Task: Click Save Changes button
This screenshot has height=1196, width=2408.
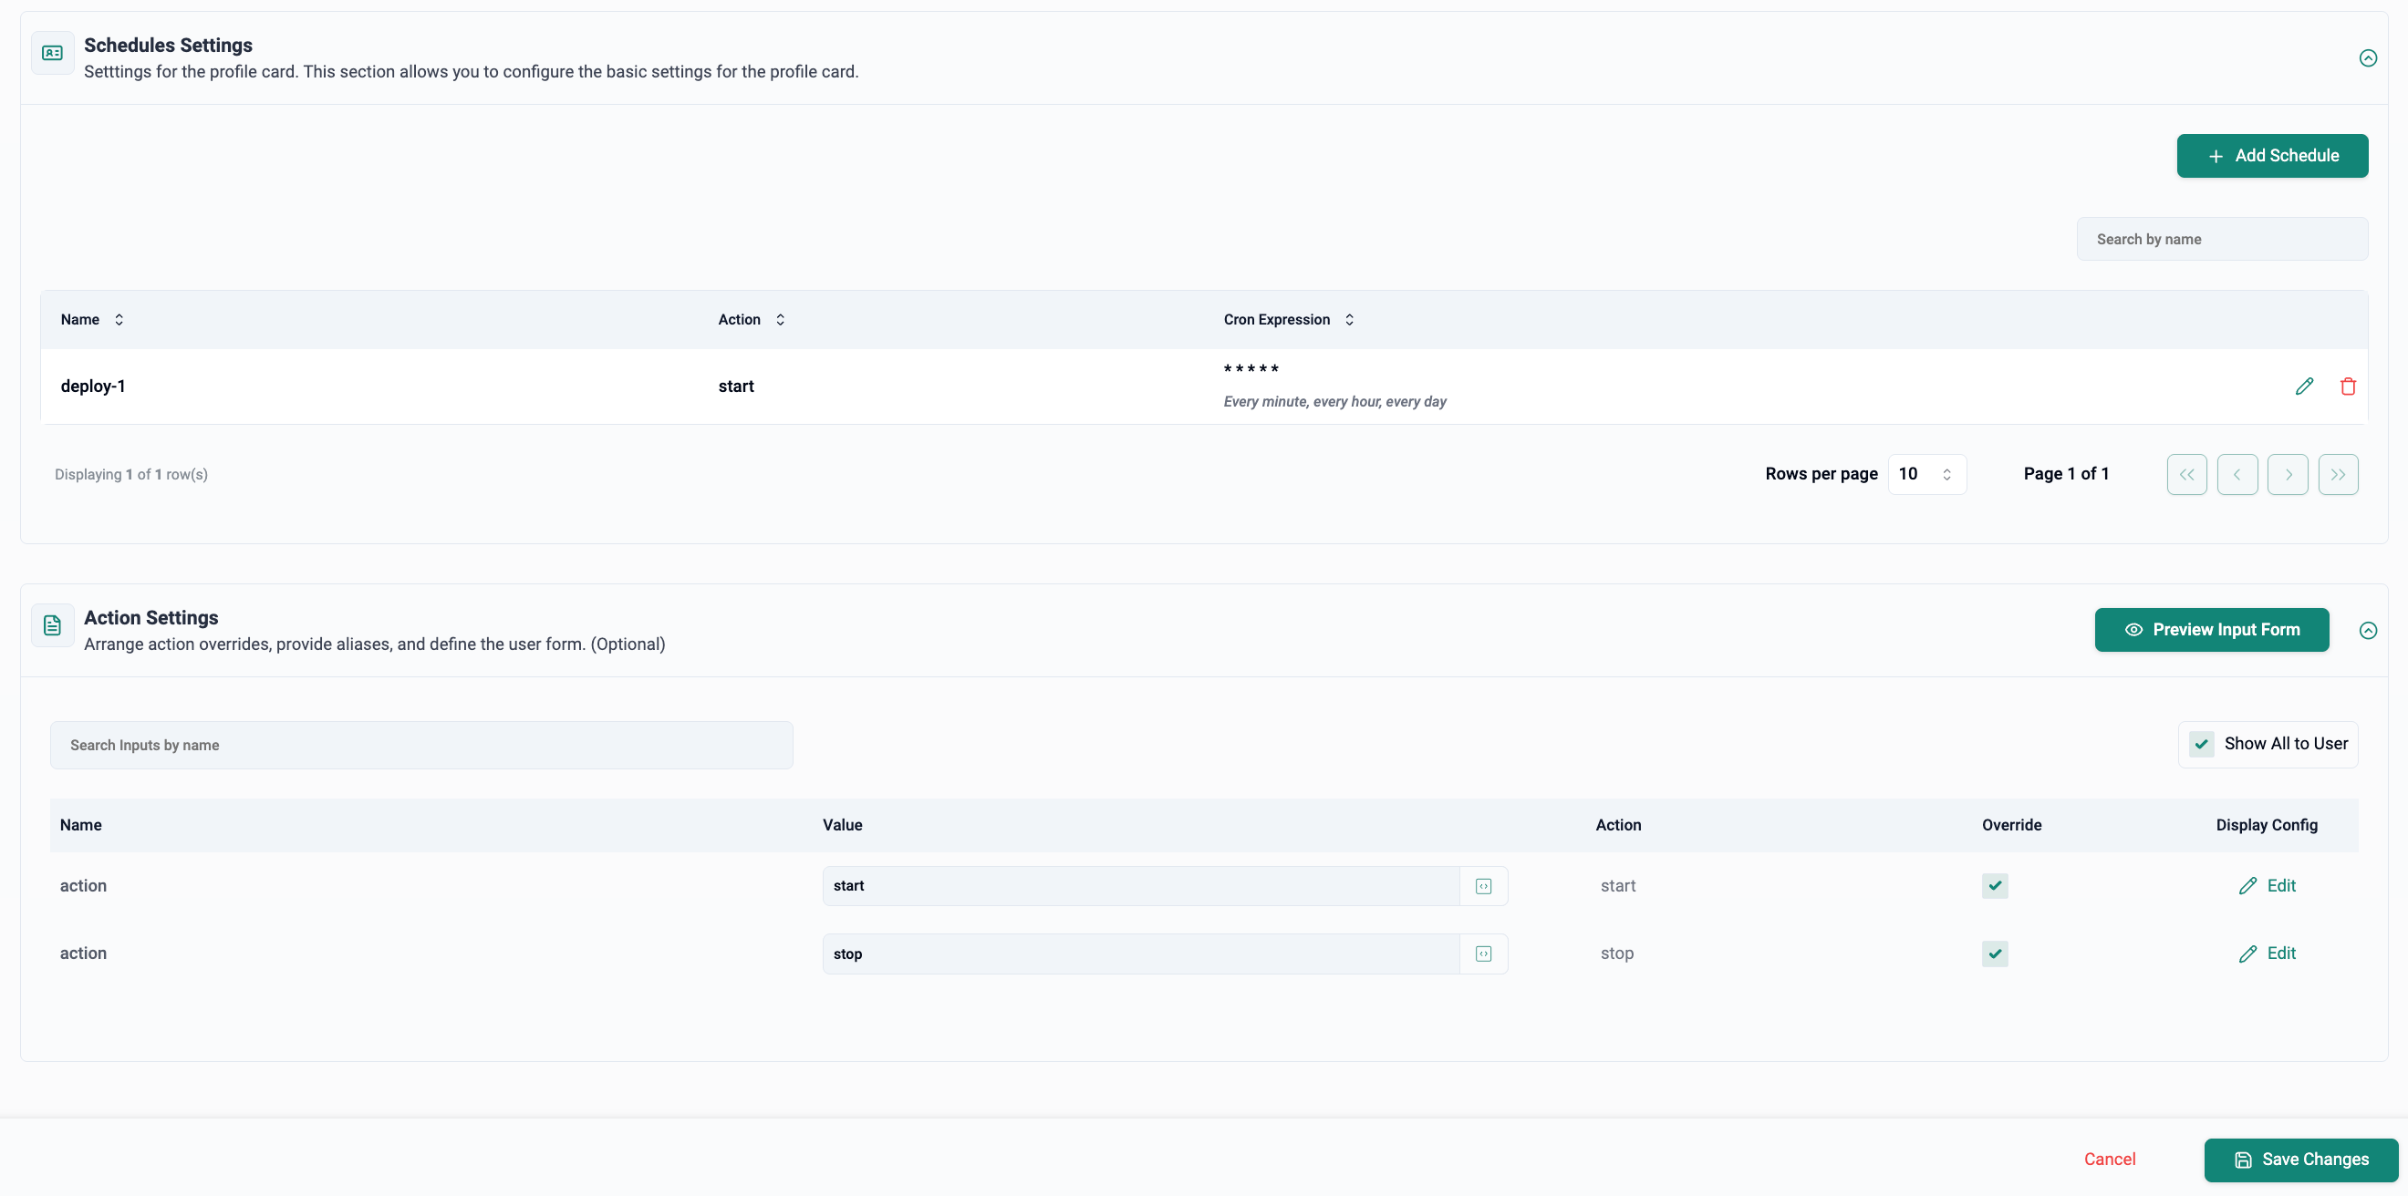Action: pos(2300,1160)
